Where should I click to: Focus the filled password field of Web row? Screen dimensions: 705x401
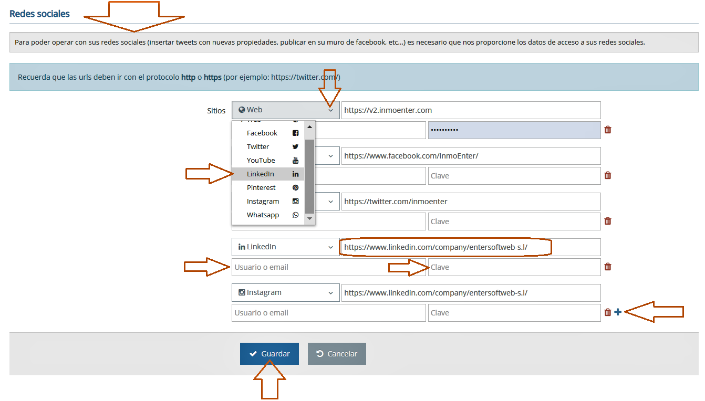point(514,130)
